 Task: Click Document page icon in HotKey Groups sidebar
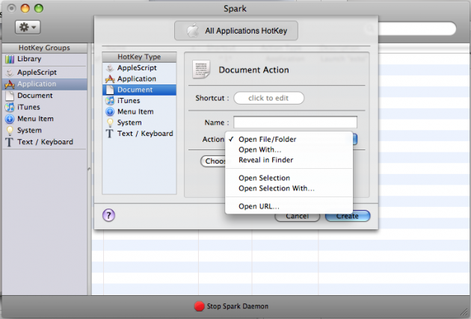(x=10, y=96)
